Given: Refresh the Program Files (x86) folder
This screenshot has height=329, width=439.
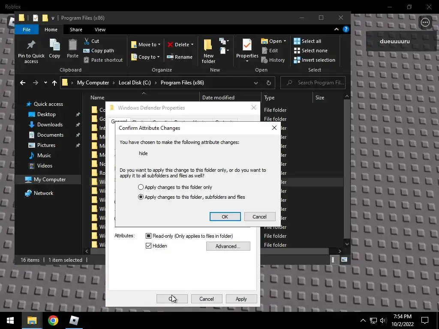Looking at the screenshot, I should pyautogui.click(x=268, y=83).
